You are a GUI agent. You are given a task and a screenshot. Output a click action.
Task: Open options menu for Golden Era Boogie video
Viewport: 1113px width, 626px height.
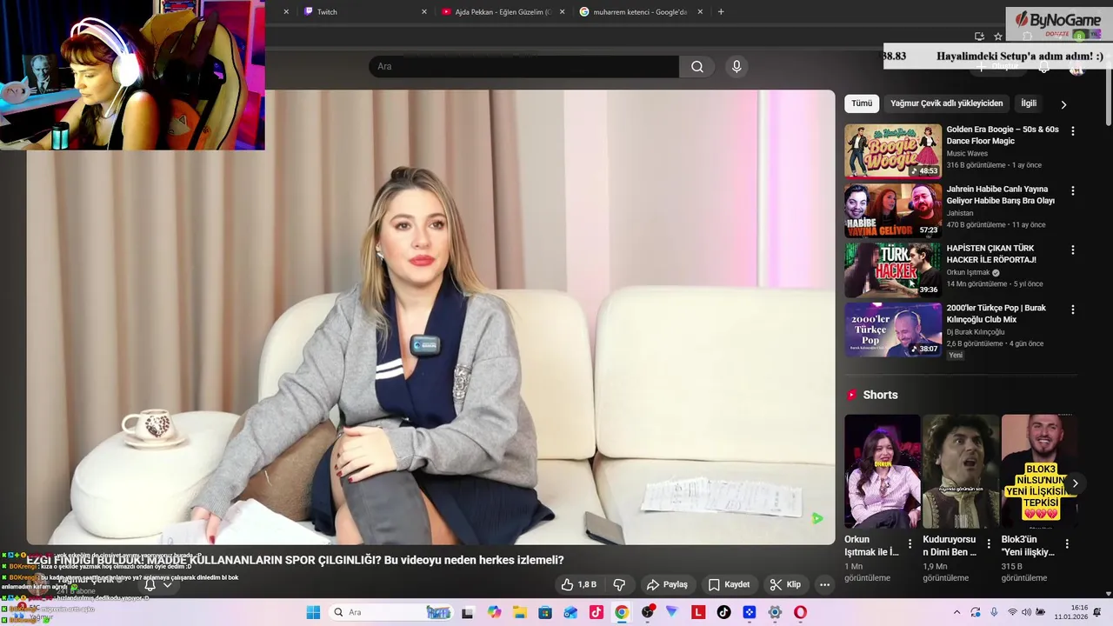tap(1072, 131)
